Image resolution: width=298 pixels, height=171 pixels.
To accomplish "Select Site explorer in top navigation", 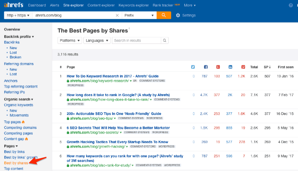I will [74, 5].
